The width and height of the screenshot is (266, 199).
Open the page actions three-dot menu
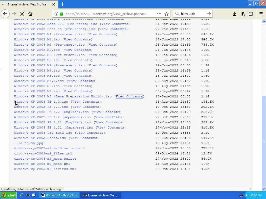pyautogui.click(x=159, y=14)
